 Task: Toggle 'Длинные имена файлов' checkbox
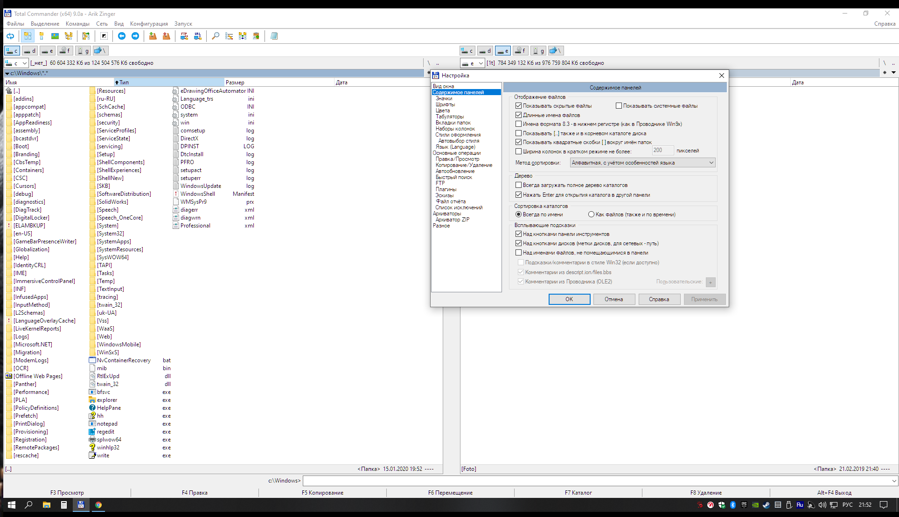click(x=518, y=115)
